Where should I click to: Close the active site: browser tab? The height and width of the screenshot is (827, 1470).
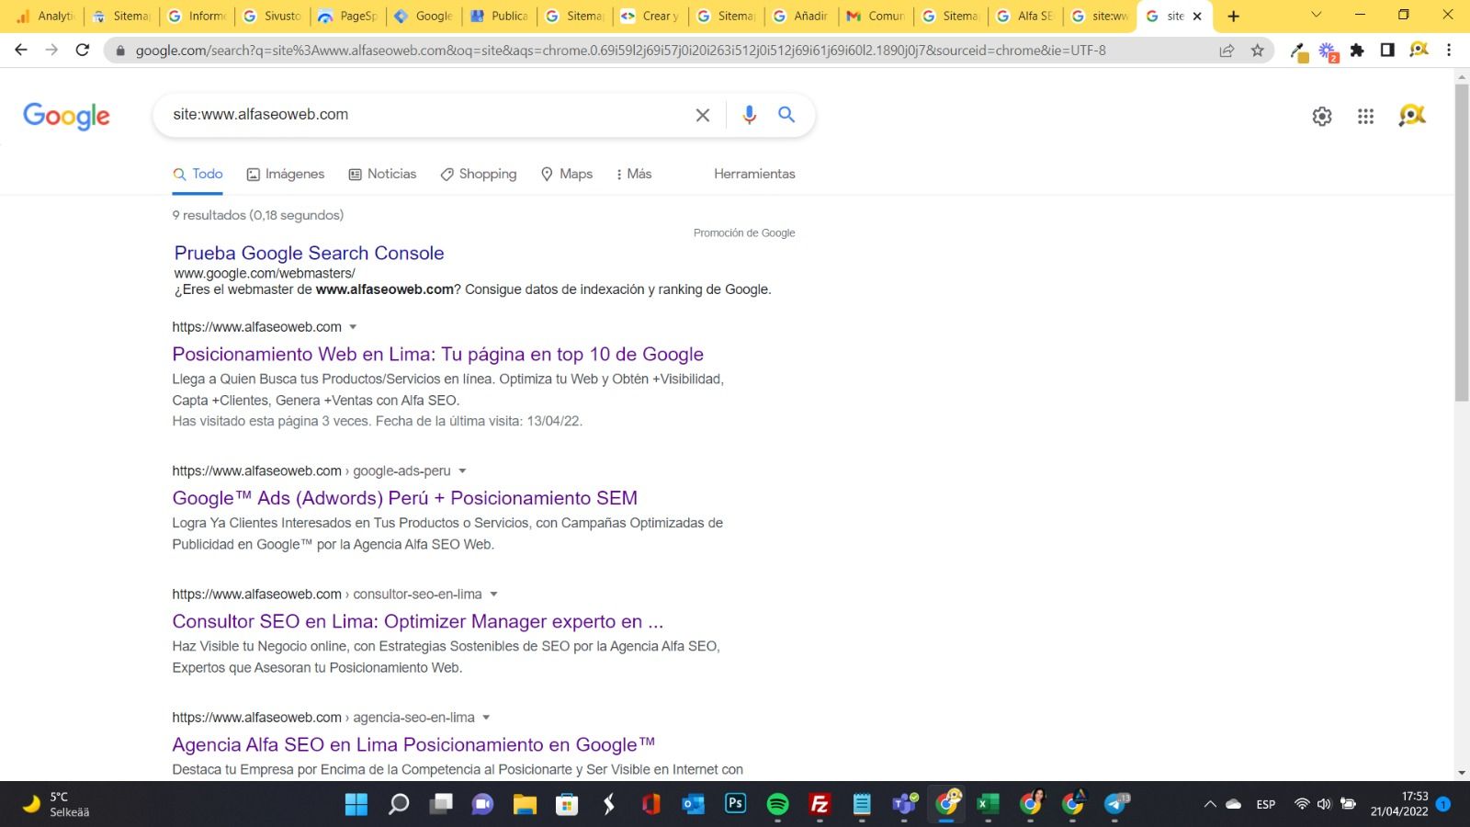point(1197,17)
